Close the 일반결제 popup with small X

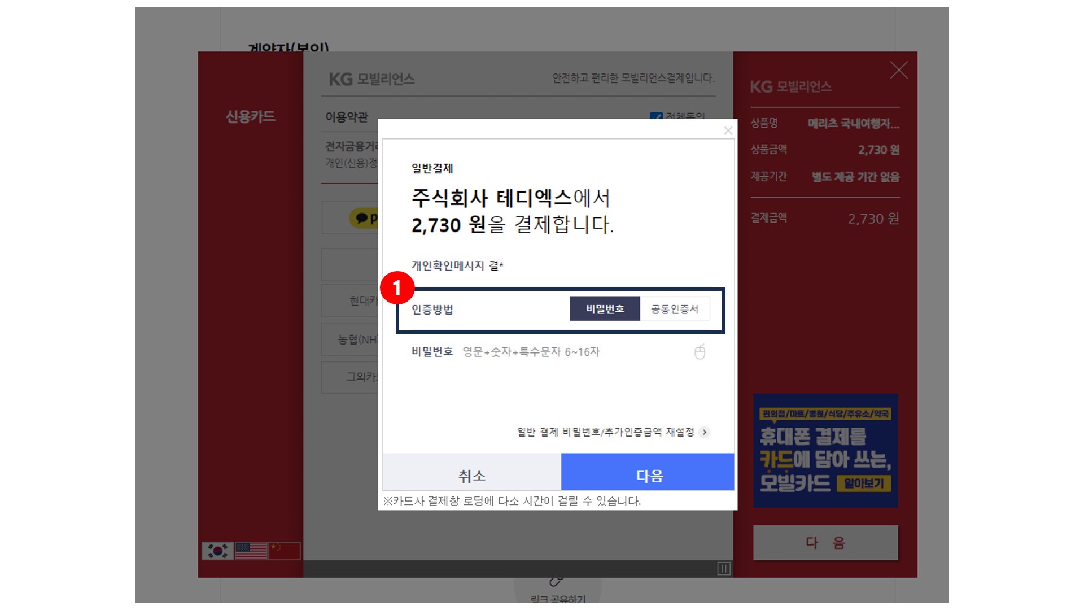[728, 130]
